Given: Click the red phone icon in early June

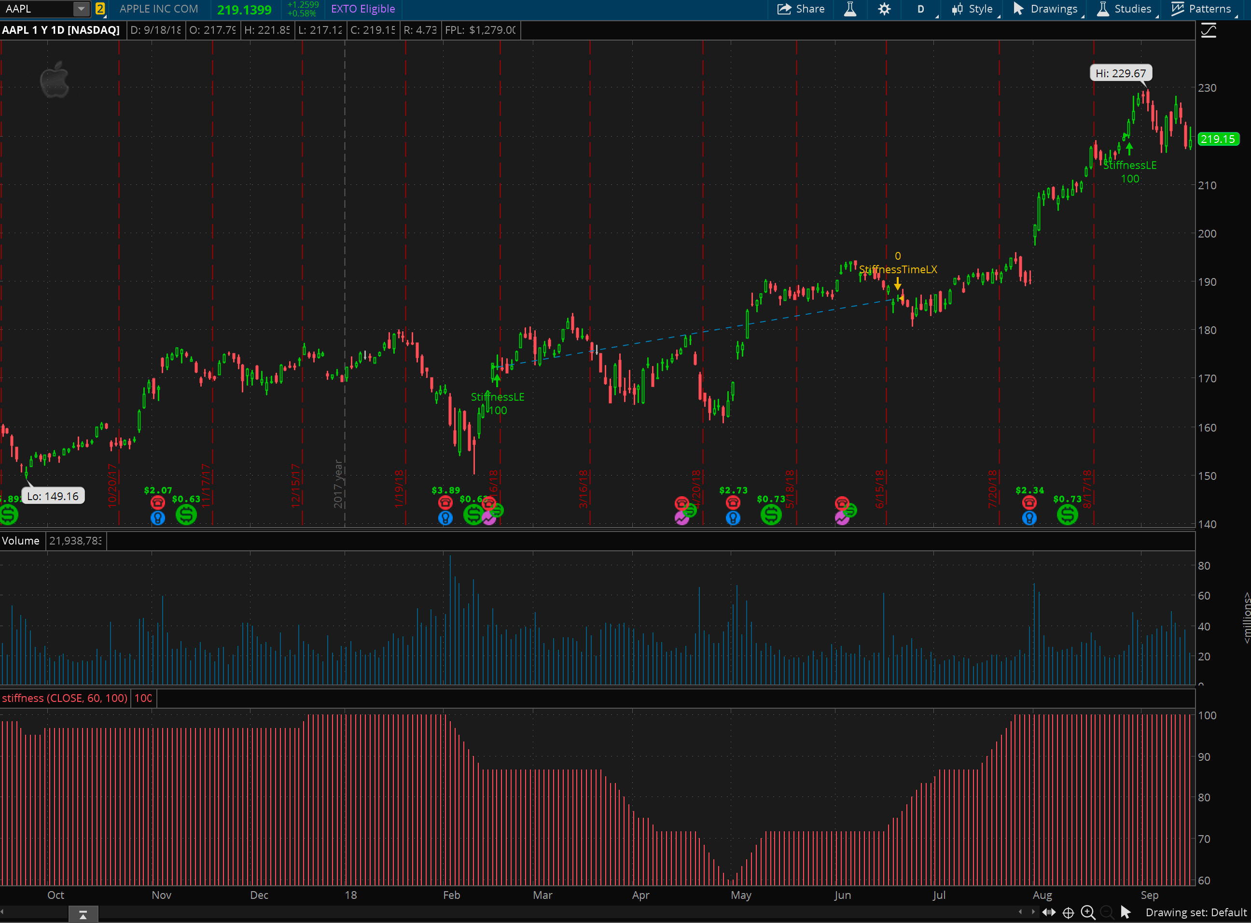Looking at the screenshot, I should click(842, 503).
